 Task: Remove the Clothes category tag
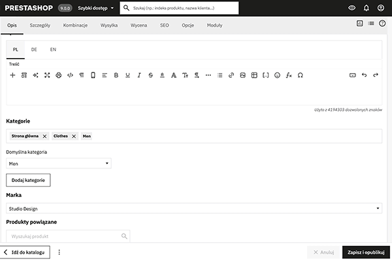click(x=74, y=136)
